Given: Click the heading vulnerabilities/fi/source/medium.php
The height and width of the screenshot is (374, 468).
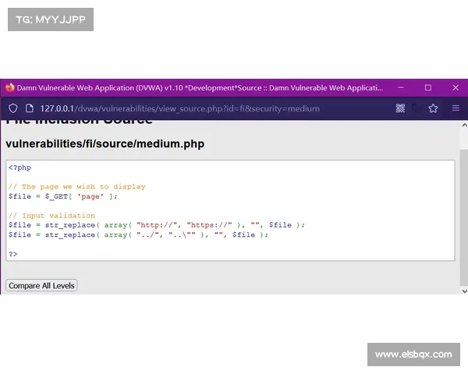Looking at the screenshot, I should [105, 143].
